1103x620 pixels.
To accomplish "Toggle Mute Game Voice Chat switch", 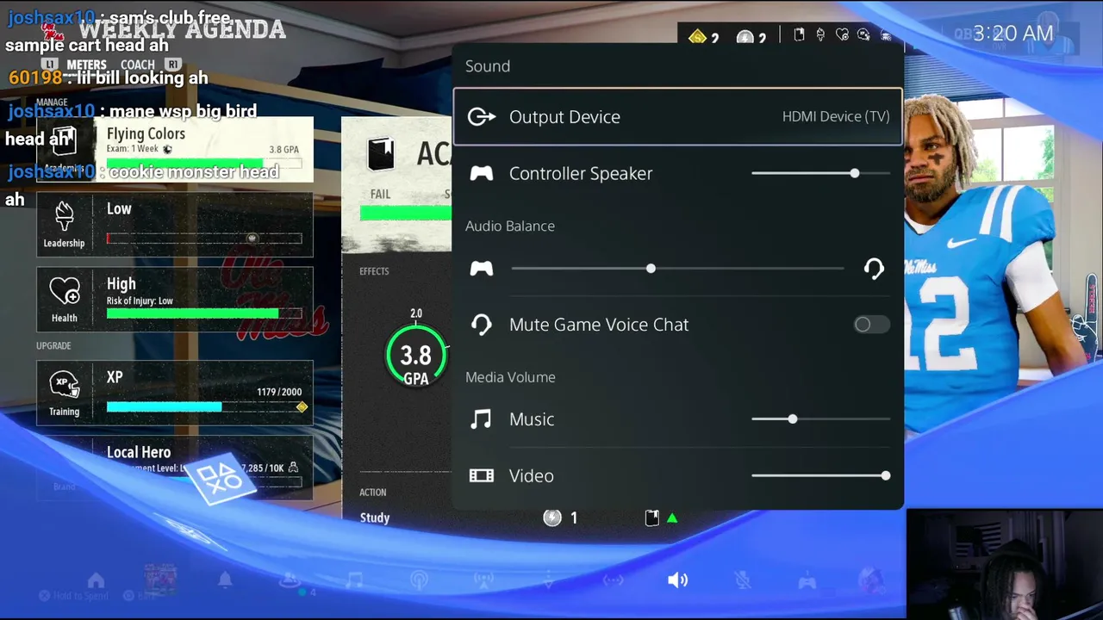I will coord(871,325).
